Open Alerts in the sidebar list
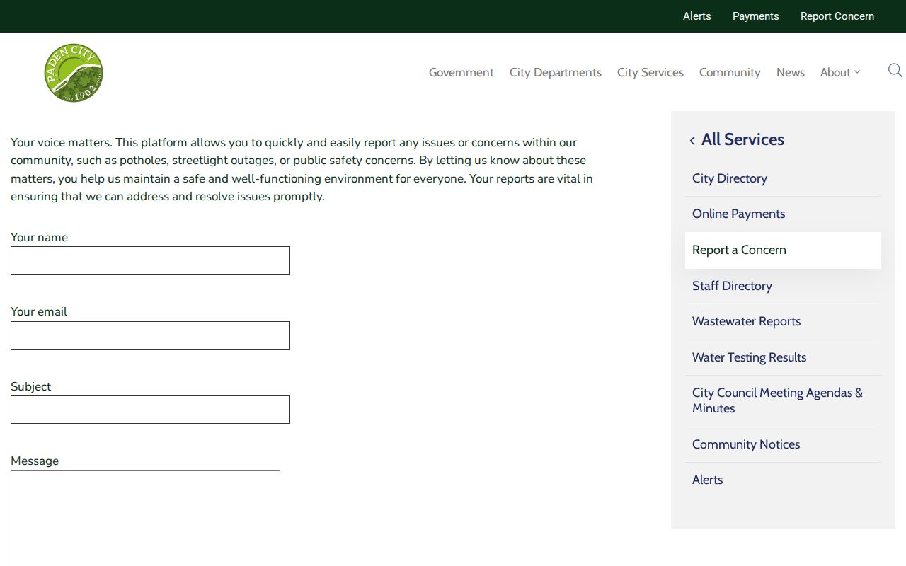Viewport: 906px width, 566px height. coord(783,480)
